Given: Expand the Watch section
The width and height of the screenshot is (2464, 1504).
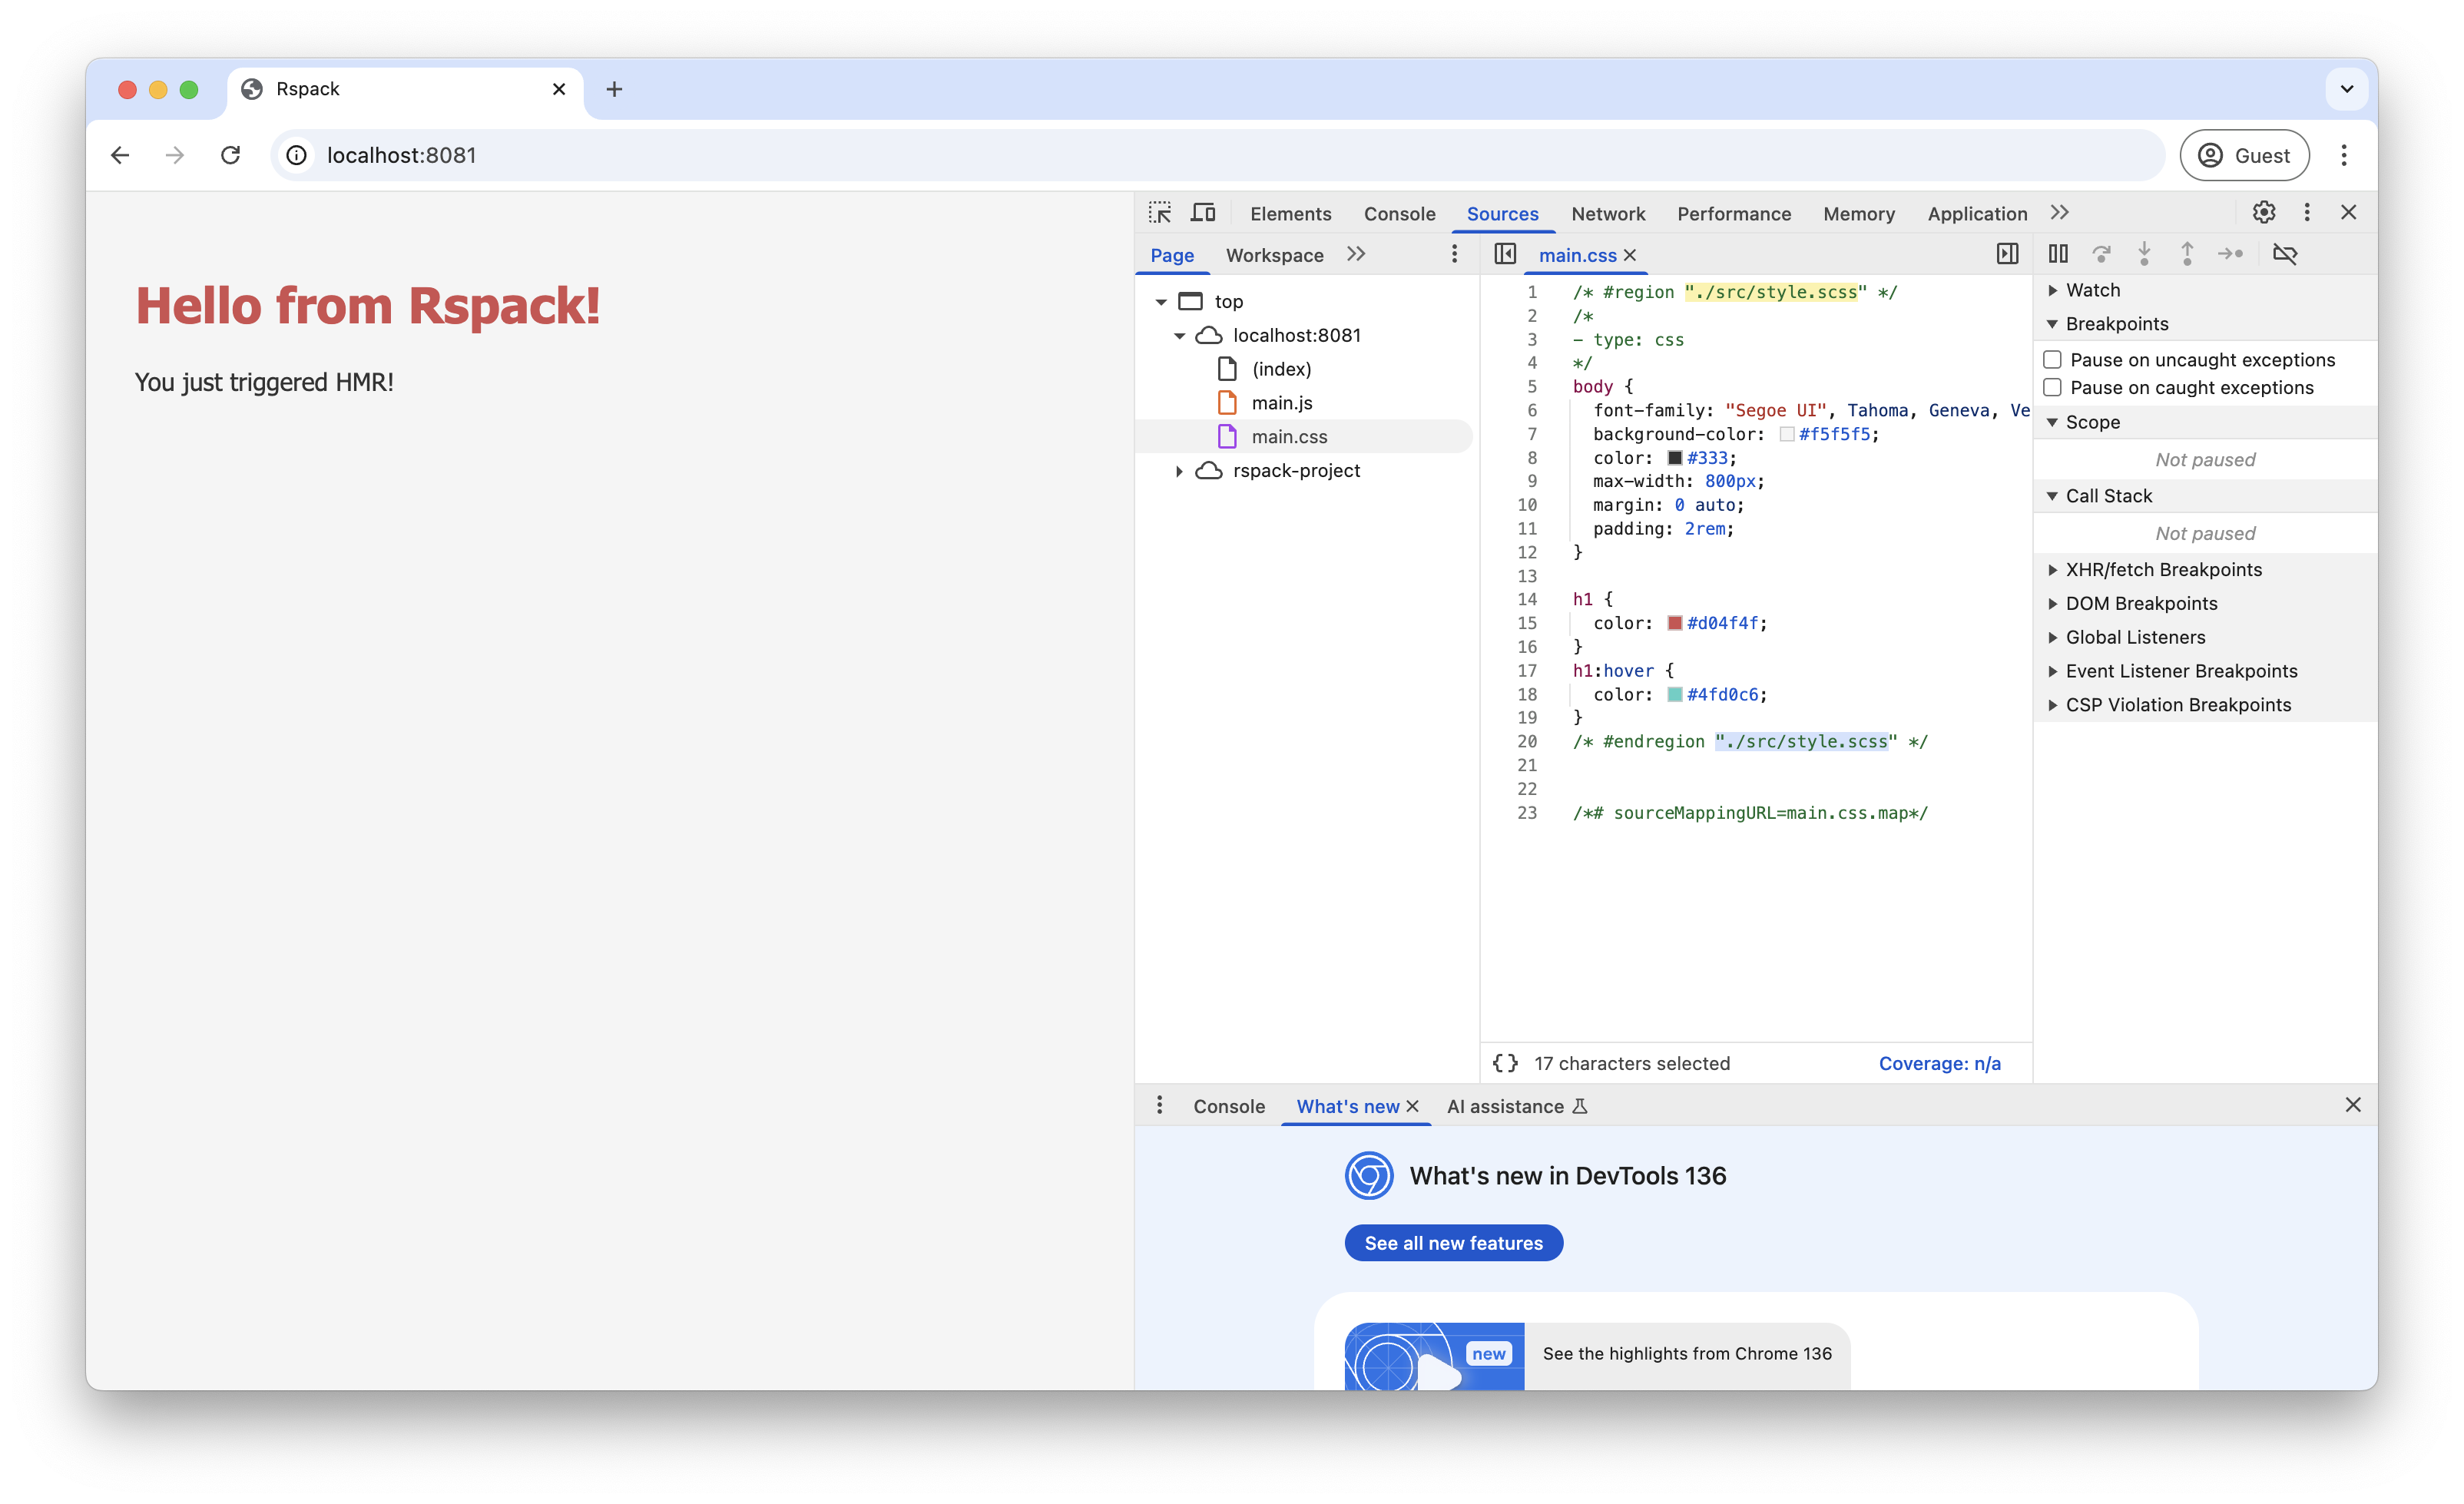Looking at the screenshot, I should click(x=2052, y=290).
